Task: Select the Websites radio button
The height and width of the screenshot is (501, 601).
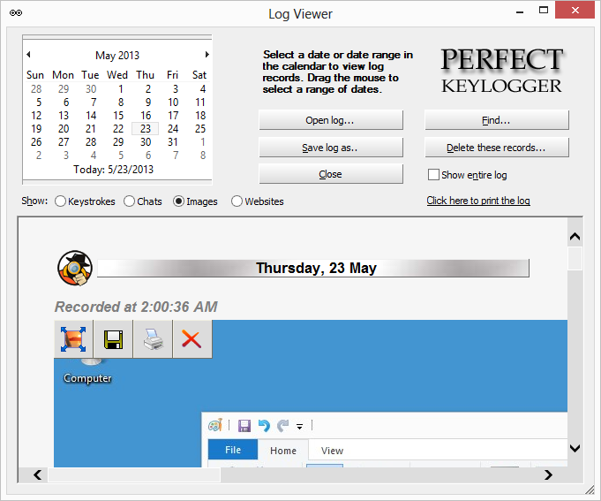Action: 237,201
